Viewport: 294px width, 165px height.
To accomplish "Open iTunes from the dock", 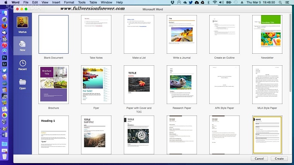I will click(5, 45).
